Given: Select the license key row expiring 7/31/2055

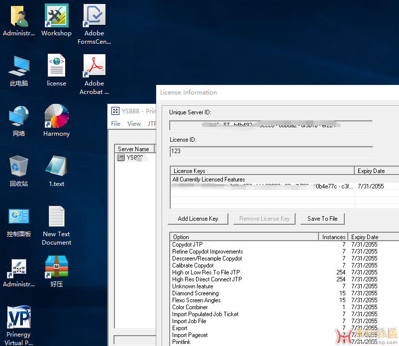Looking at the screenshot, I should coord(285,186).
